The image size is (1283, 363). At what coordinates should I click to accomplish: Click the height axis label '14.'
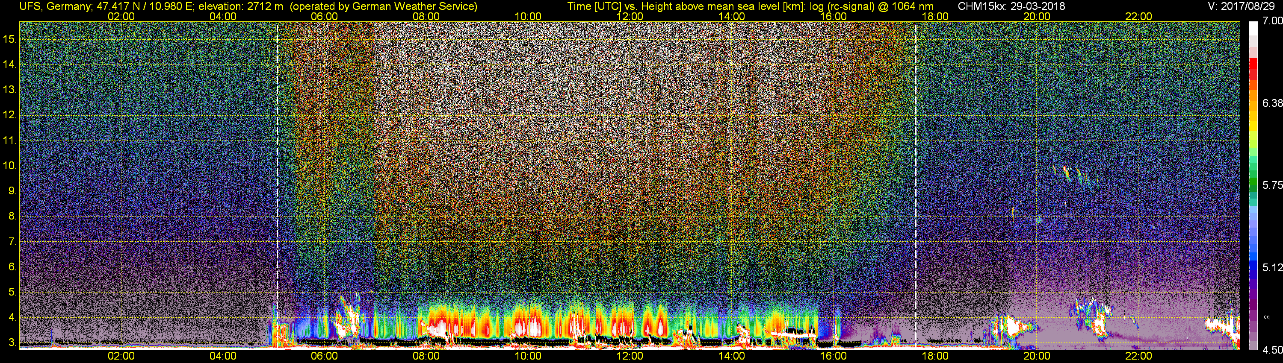[10, 64]
